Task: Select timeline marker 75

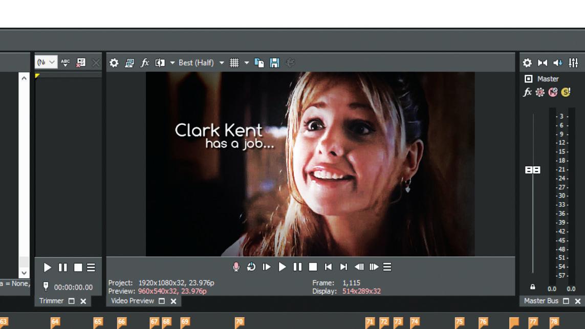Action: click(x=459, y=322)
